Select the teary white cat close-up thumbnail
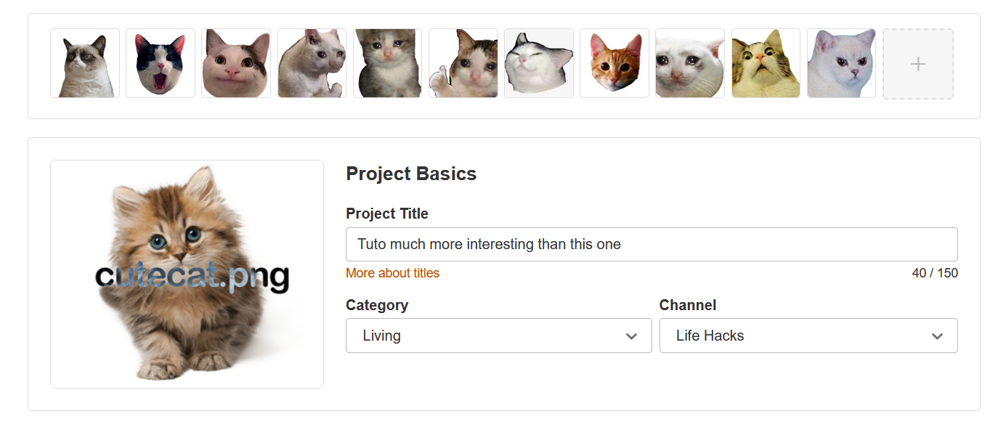Screen dimensions: 1006x430 point(690,63)
